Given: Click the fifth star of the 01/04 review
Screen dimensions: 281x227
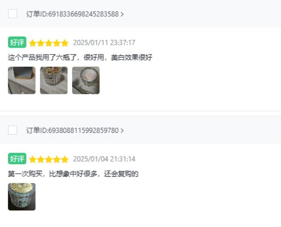Looking at the screenshot, I should 65,159.
